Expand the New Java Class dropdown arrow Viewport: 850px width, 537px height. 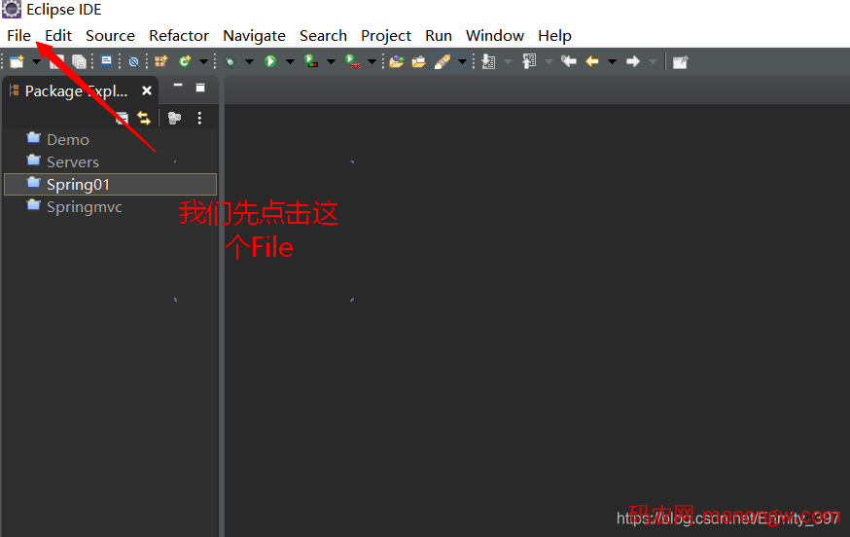pyautogui.click(x=204, y=62)
